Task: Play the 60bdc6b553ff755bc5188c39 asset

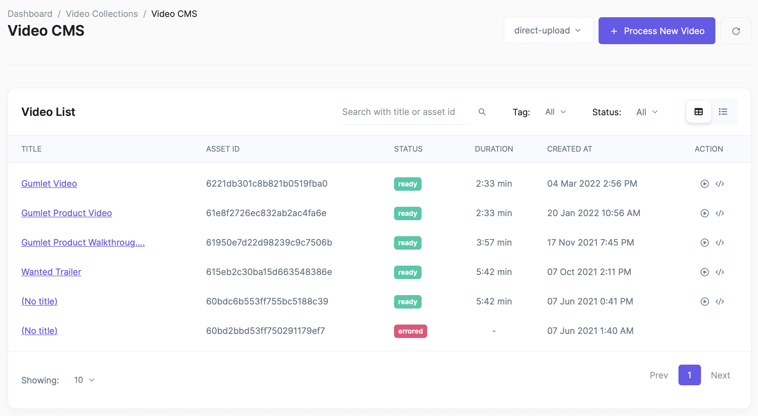Action: [x=704, y=302]
